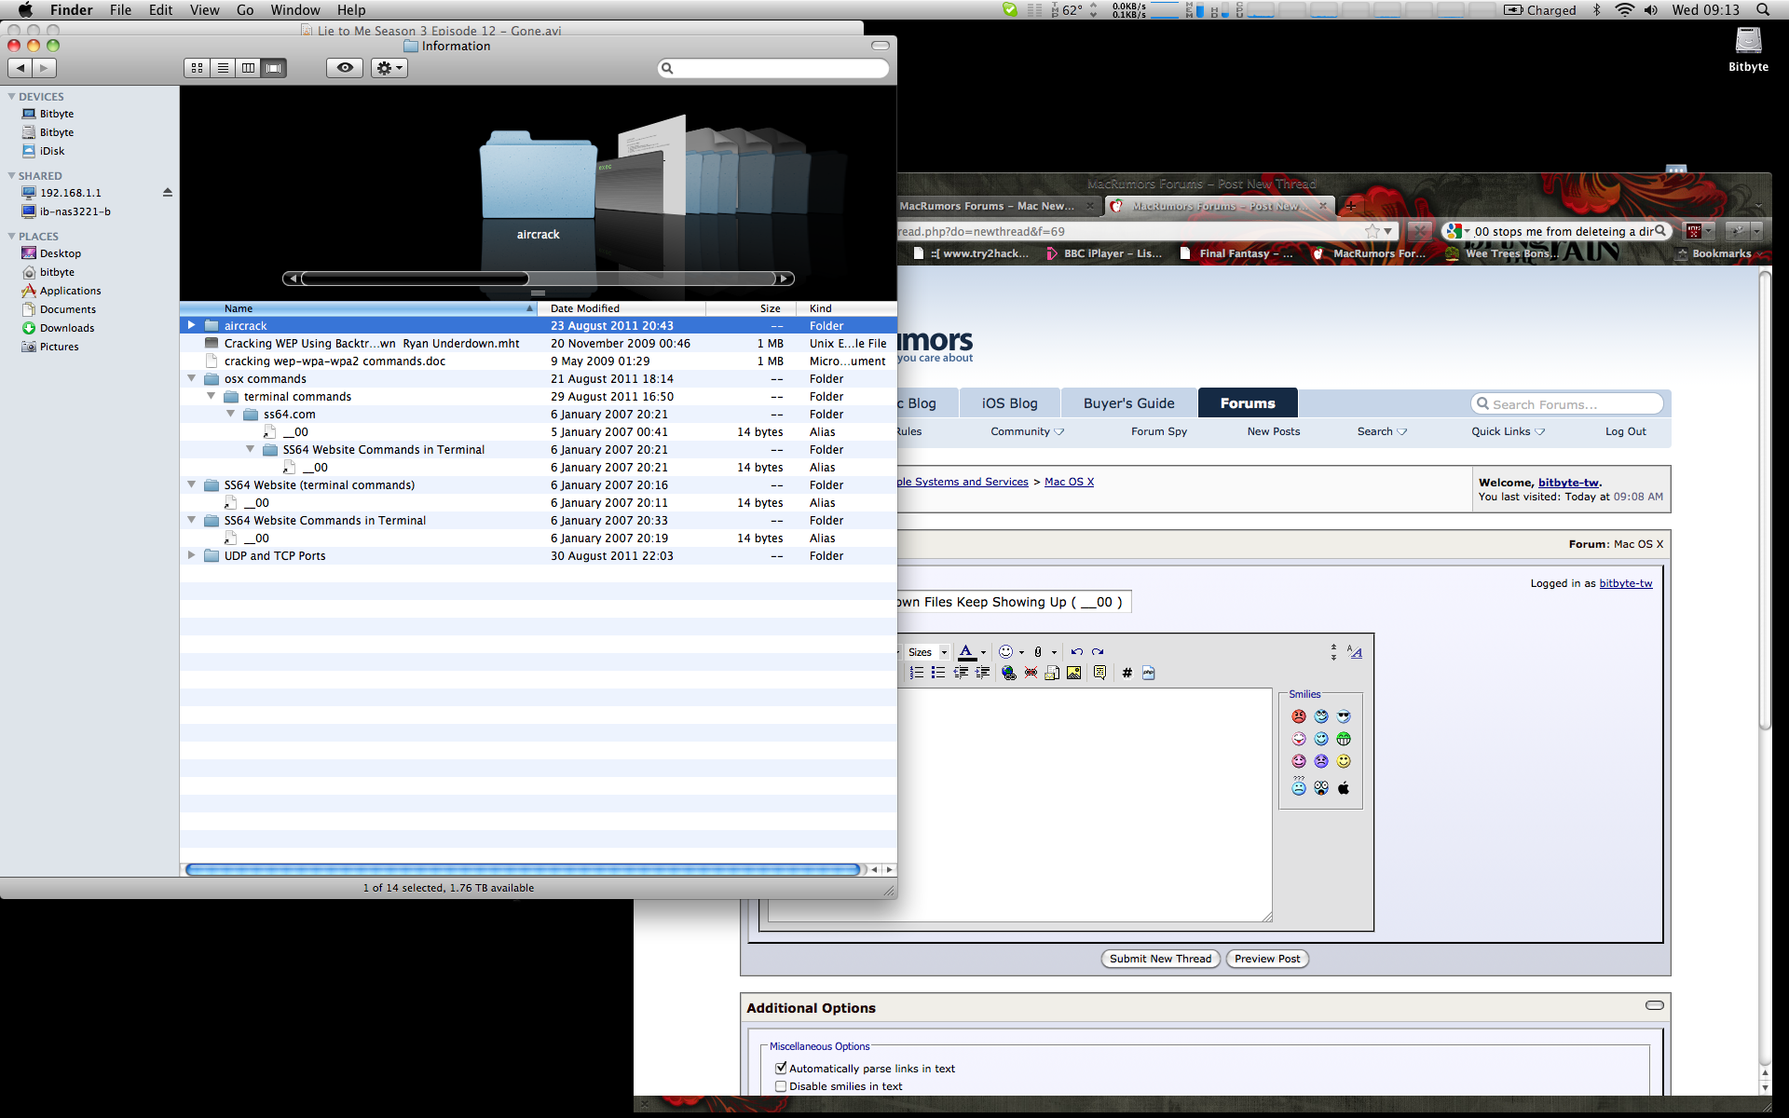1789x1118 pixels.
Task: Click the Search Forums input field
Action: (x=1567, y=403)
